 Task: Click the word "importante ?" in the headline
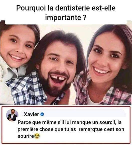click(66, 17)
